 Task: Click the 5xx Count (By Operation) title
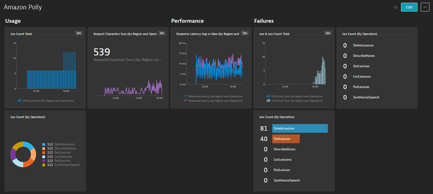coord(360,34)
